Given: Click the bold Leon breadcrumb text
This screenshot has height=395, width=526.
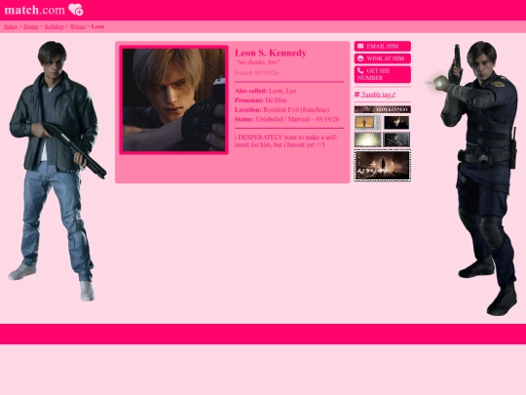Looking at the screenshot, I should [97, 26].
